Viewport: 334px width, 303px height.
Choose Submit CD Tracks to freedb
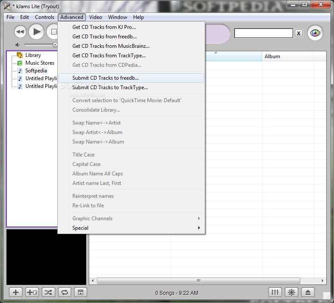coord(131,78)
